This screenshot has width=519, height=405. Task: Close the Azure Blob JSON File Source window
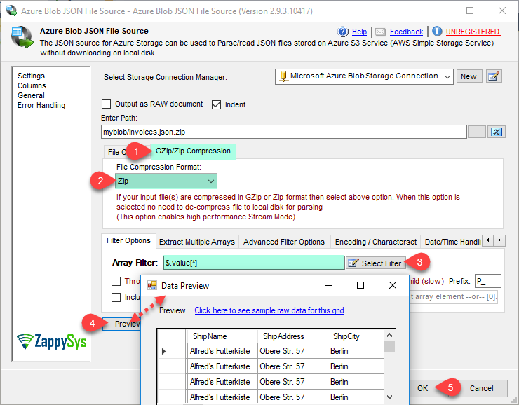point(501,11)
